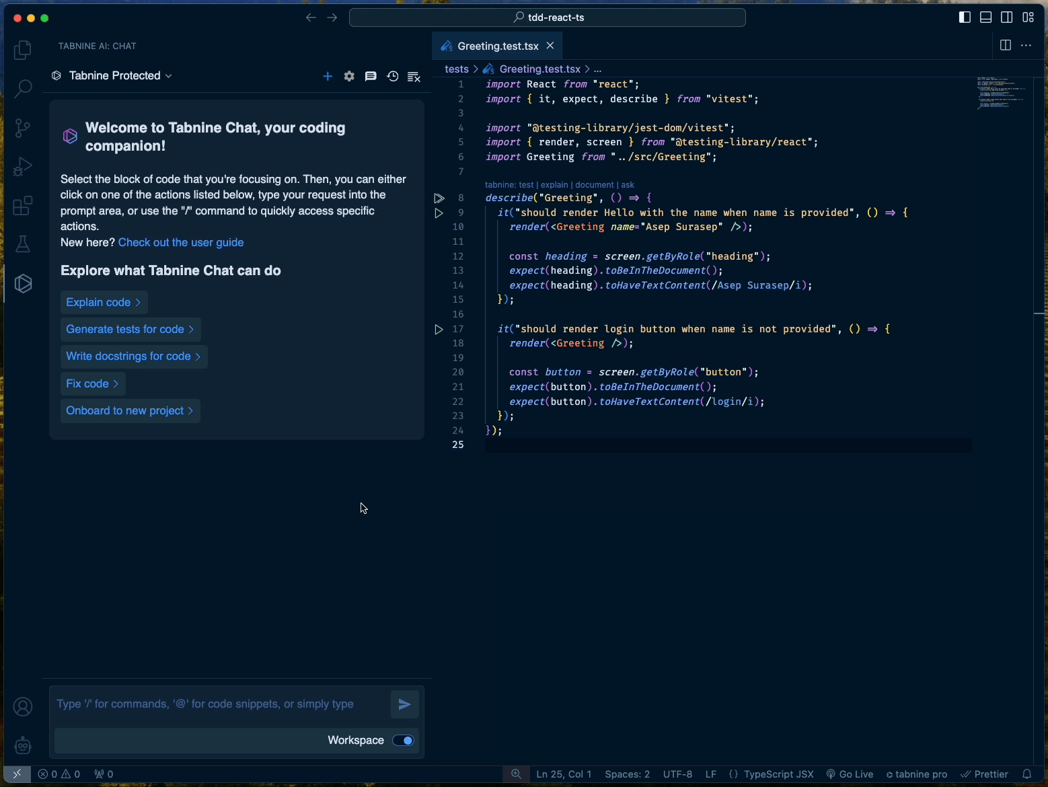This screenshot has width=1048, height=787.
Task: Run the describe Greeting test suite
Action: tap(439, 198)
